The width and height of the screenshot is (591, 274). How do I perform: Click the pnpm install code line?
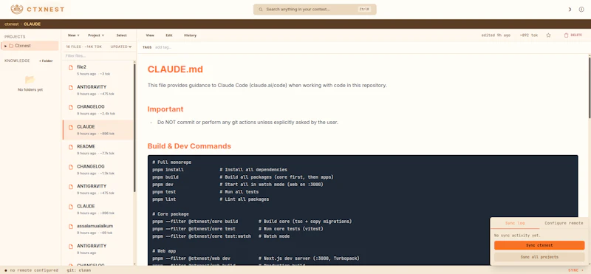(x=219, y=170)
